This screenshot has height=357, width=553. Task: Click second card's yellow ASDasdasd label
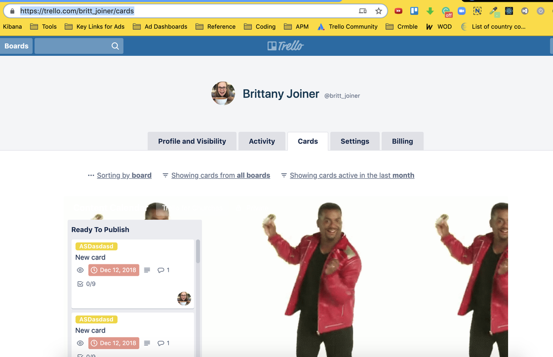coord(96,319)
